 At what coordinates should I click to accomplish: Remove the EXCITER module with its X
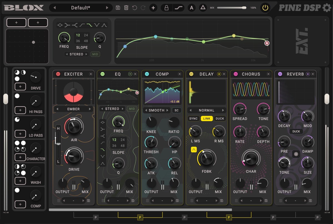coord(91,74)
